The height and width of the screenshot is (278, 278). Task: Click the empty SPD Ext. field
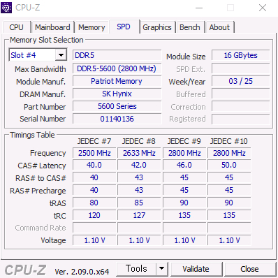(241, 69)
